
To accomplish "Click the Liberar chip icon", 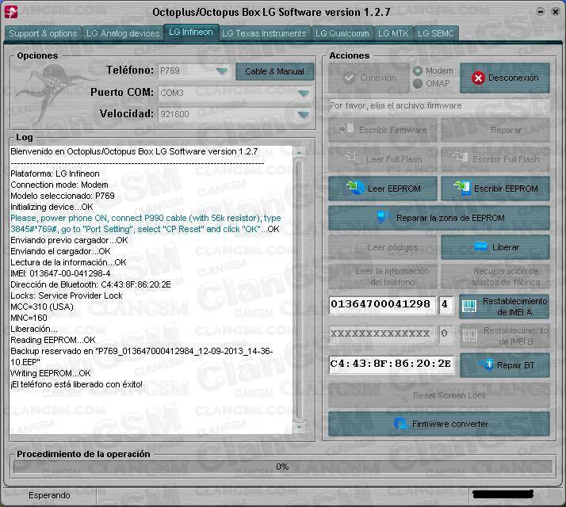I will tap(480, 247).
